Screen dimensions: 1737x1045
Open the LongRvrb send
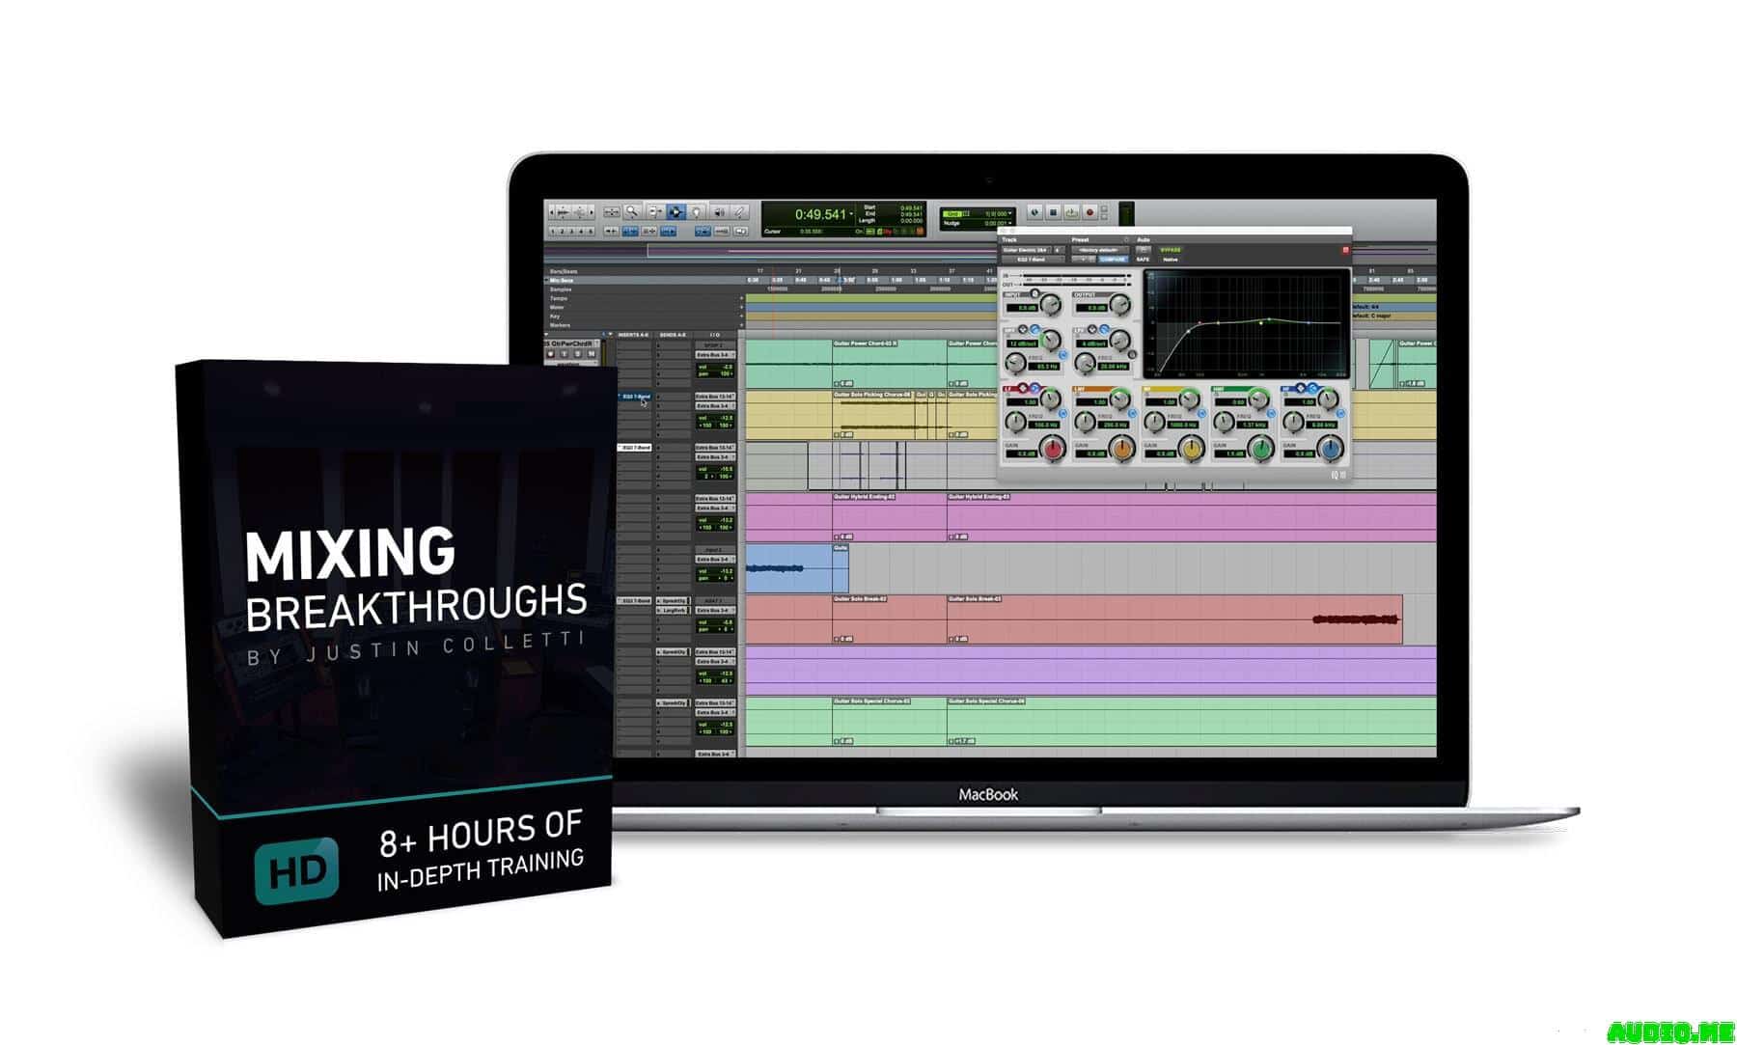[x=674, y=611]
